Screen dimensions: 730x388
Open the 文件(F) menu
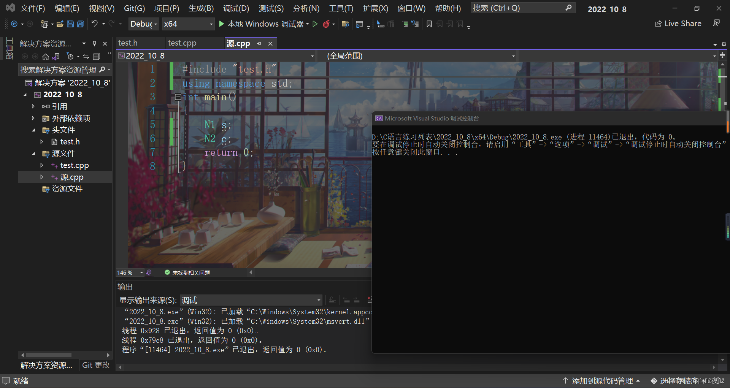(x=33, y=8)
